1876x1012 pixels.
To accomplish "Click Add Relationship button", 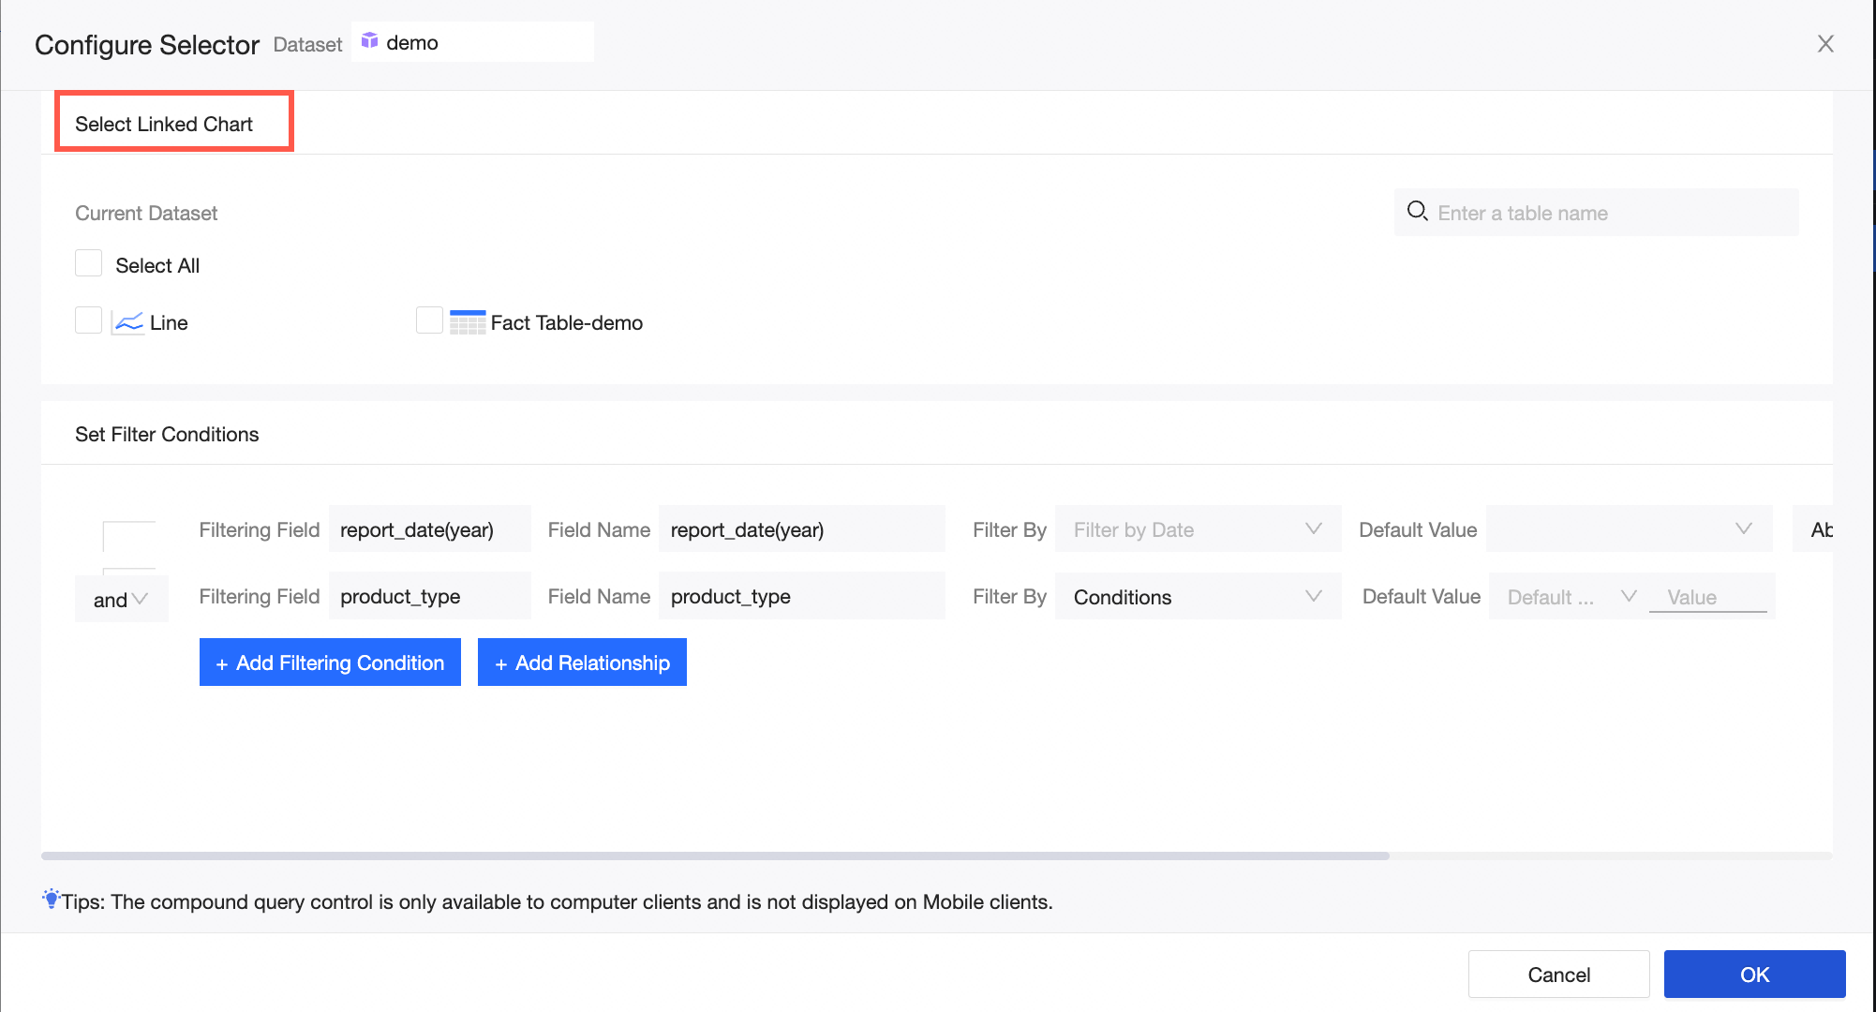I will [582, 662].
